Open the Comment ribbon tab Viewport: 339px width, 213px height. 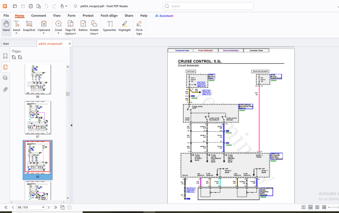[38, 16]
